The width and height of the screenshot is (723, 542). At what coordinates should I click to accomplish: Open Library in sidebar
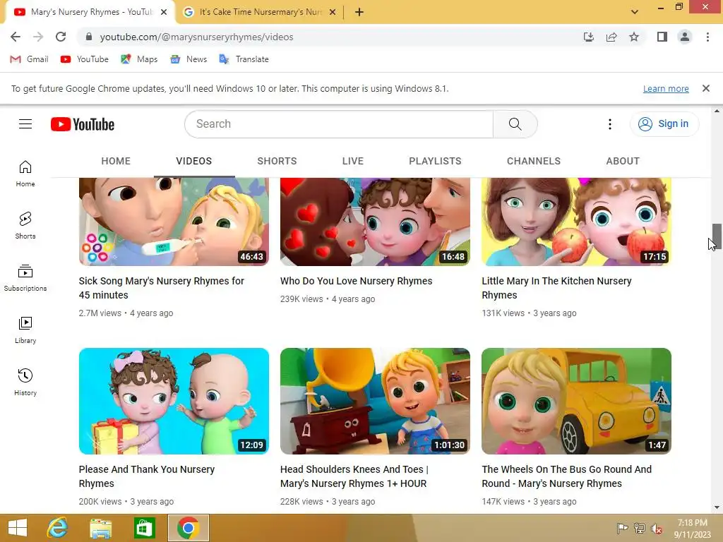coord(25,330)
